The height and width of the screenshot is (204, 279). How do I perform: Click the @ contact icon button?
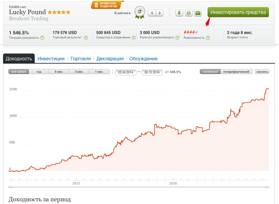[x=189, y=13]
